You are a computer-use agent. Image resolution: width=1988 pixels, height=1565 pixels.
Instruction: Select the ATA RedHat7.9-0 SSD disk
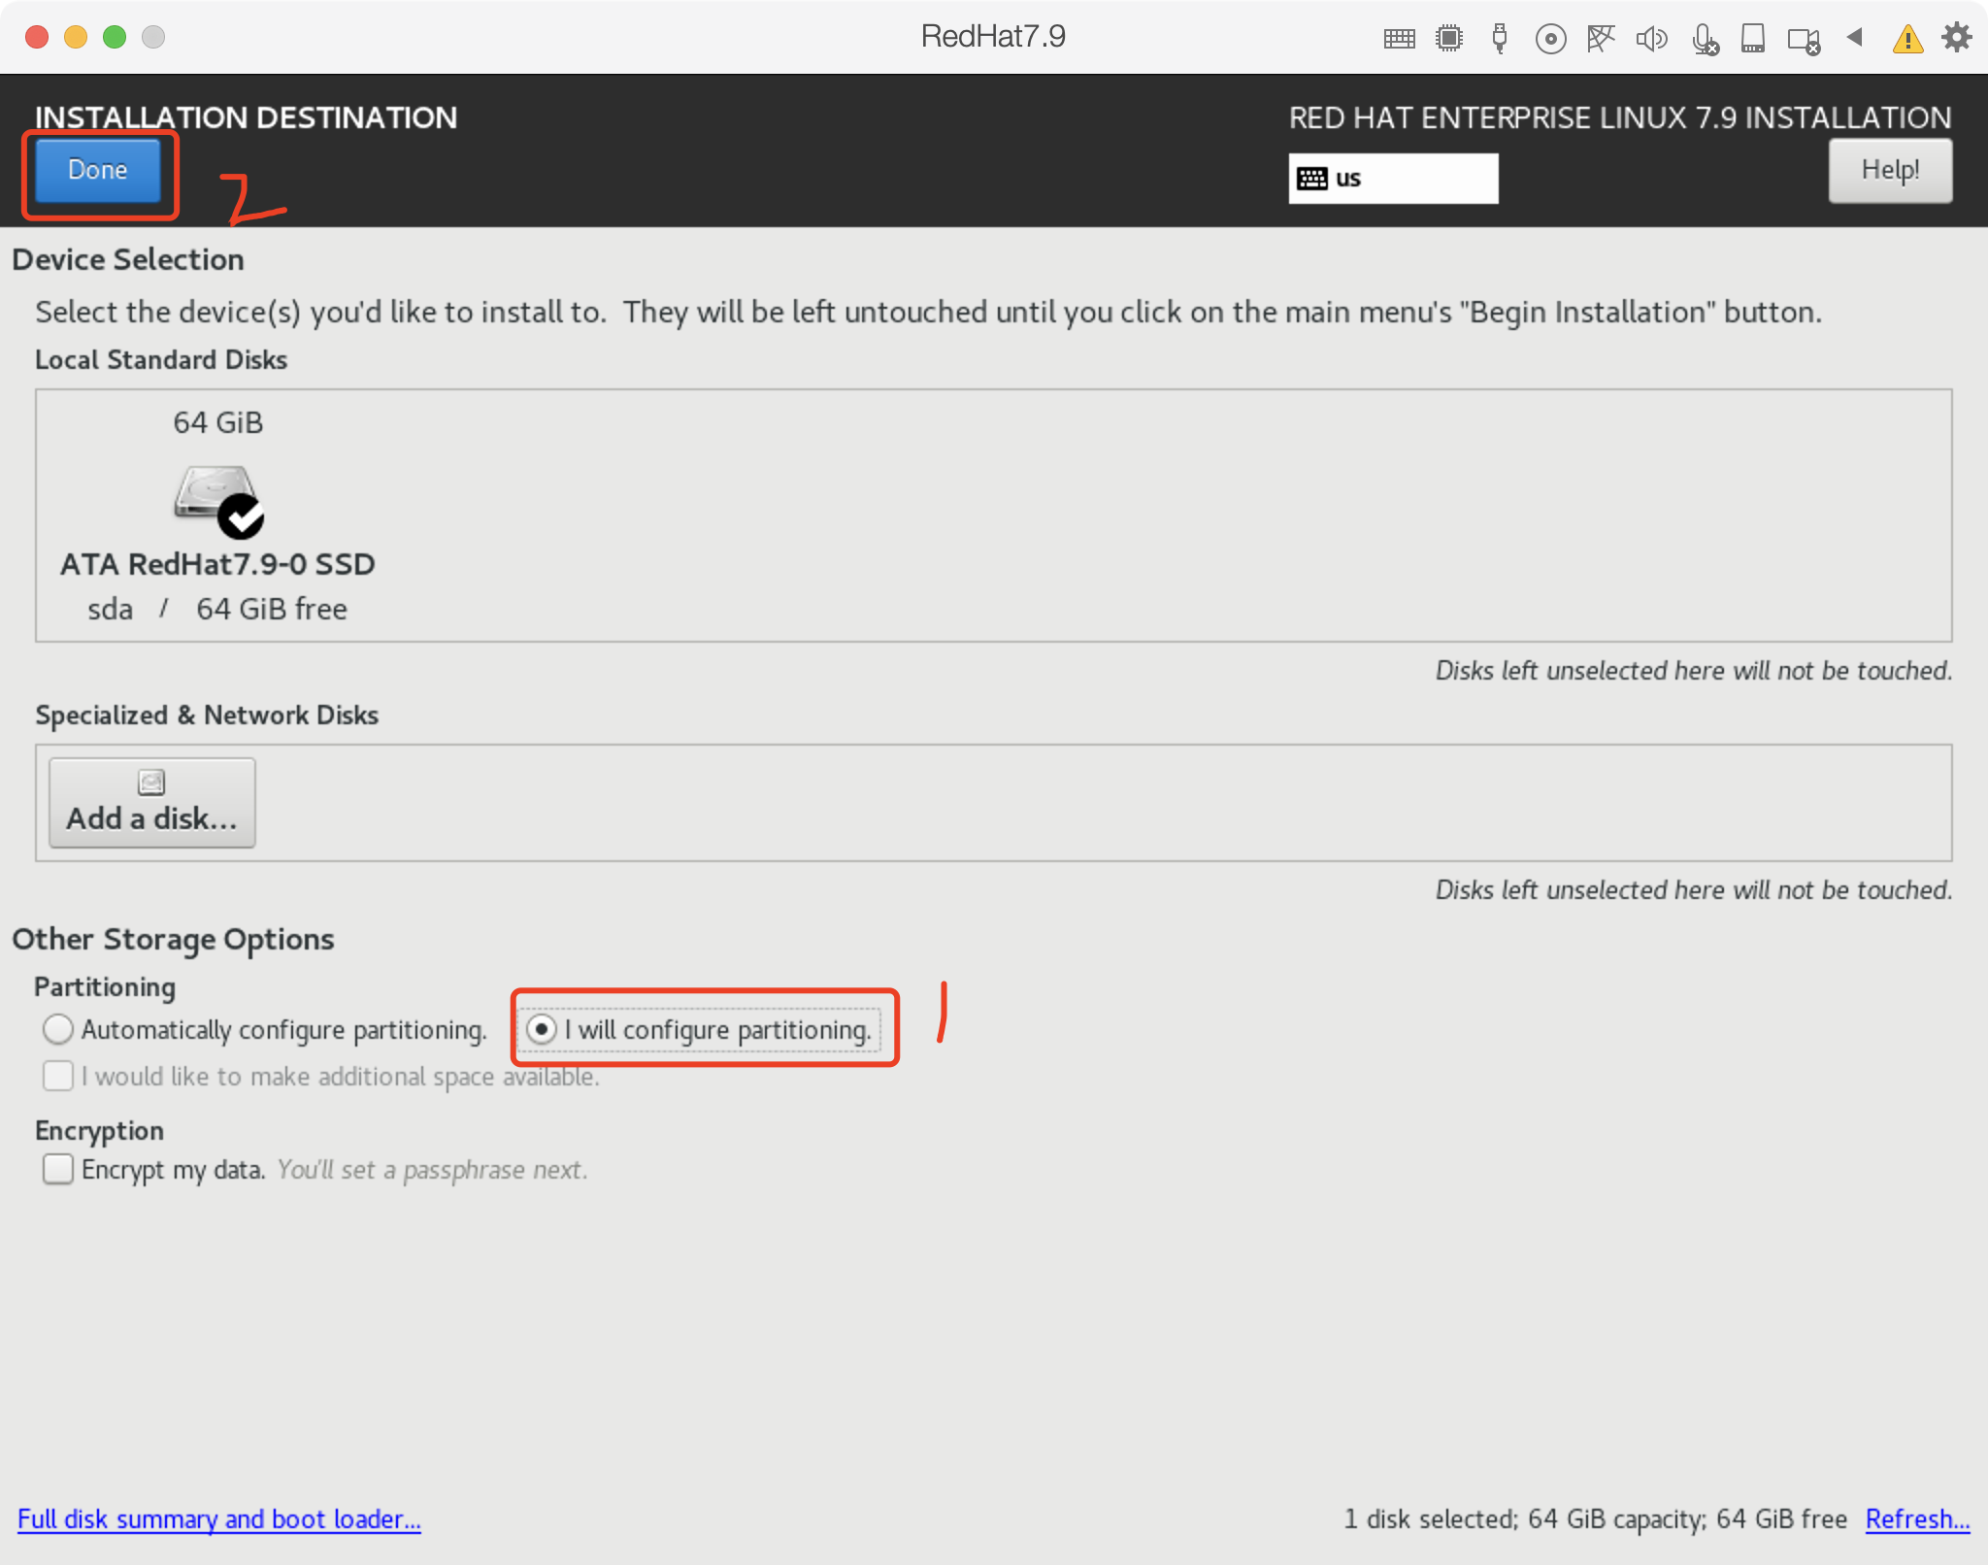coord(217,516)
